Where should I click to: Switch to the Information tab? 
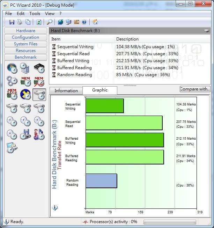coord(66,91)
